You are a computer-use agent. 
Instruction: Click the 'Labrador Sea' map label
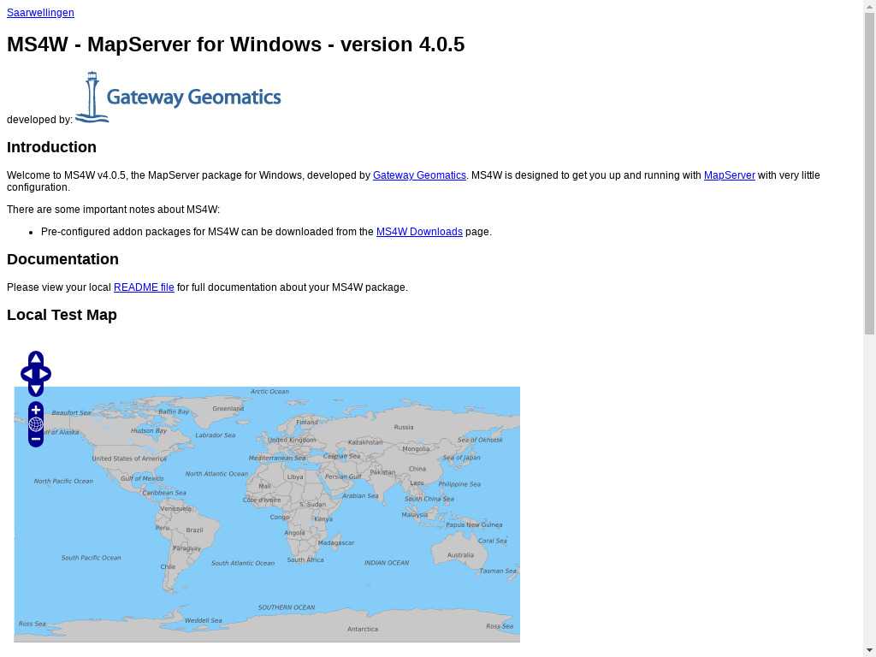coord(215,435)
